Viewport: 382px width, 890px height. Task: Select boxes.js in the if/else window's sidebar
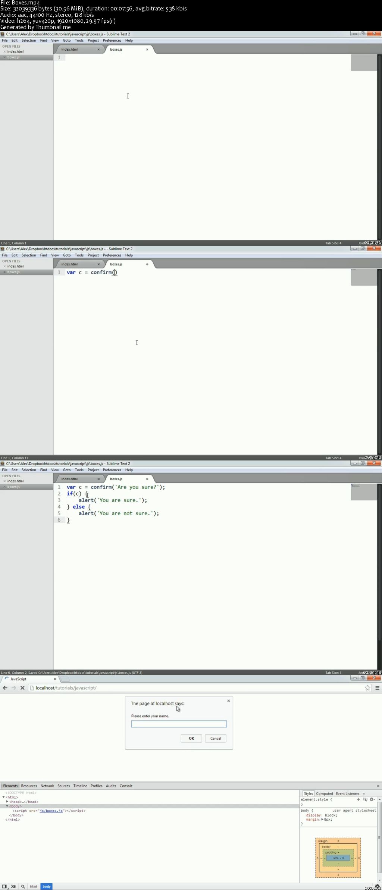[x=13, y=487]
